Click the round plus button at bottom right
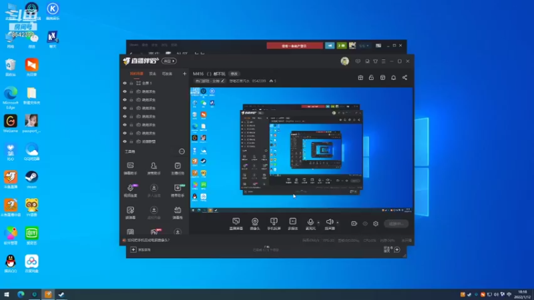Screen dimensions: 534x300 (397, 249)
